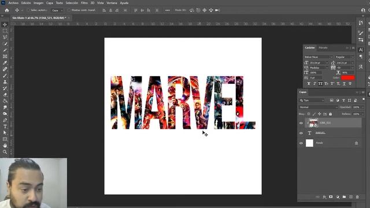This screenshot has width=370, height=208.
Task: Select the Pen tool
Action: point(5,120)
